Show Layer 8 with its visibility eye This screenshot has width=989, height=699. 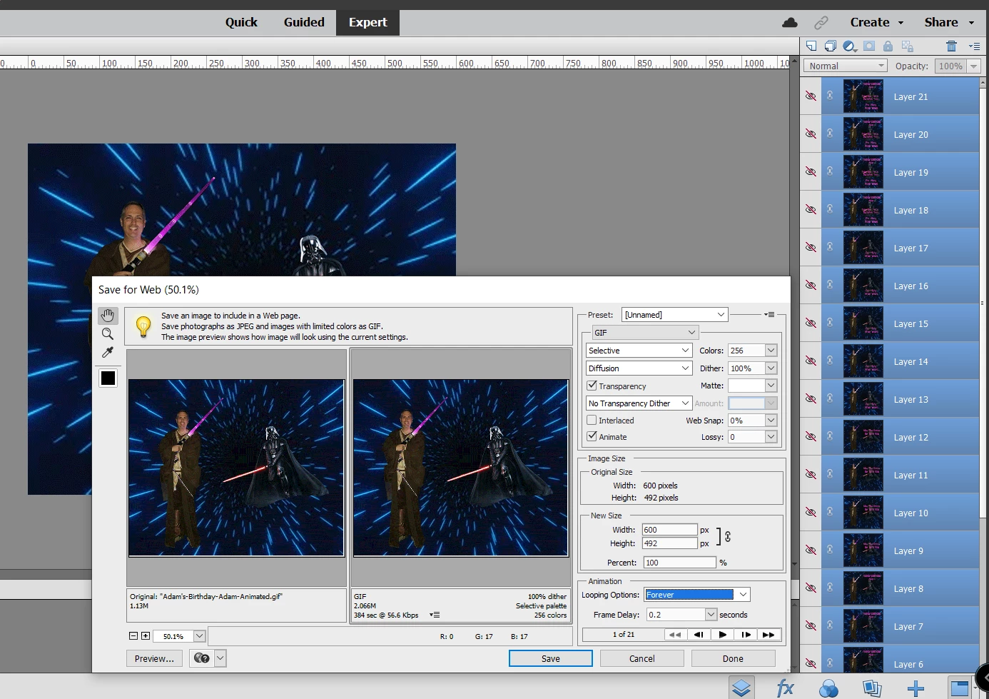click(811, 588)
